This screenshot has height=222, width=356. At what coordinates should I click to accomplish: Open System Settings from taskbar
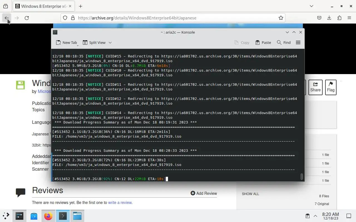point(19,216)
